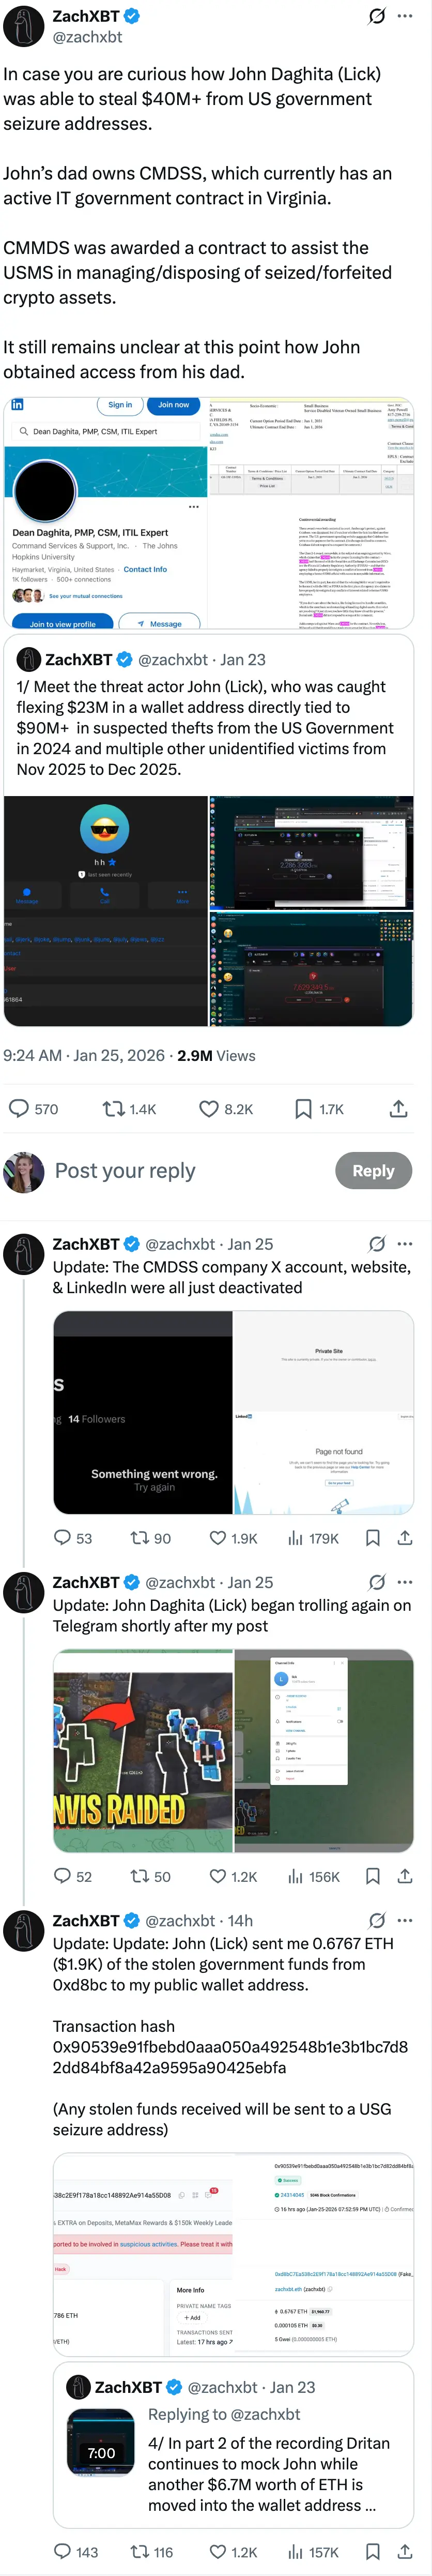Open the NVIS RAIDED image thumbnail
Screen dimensions: 432x2576
coord(143,1750)
